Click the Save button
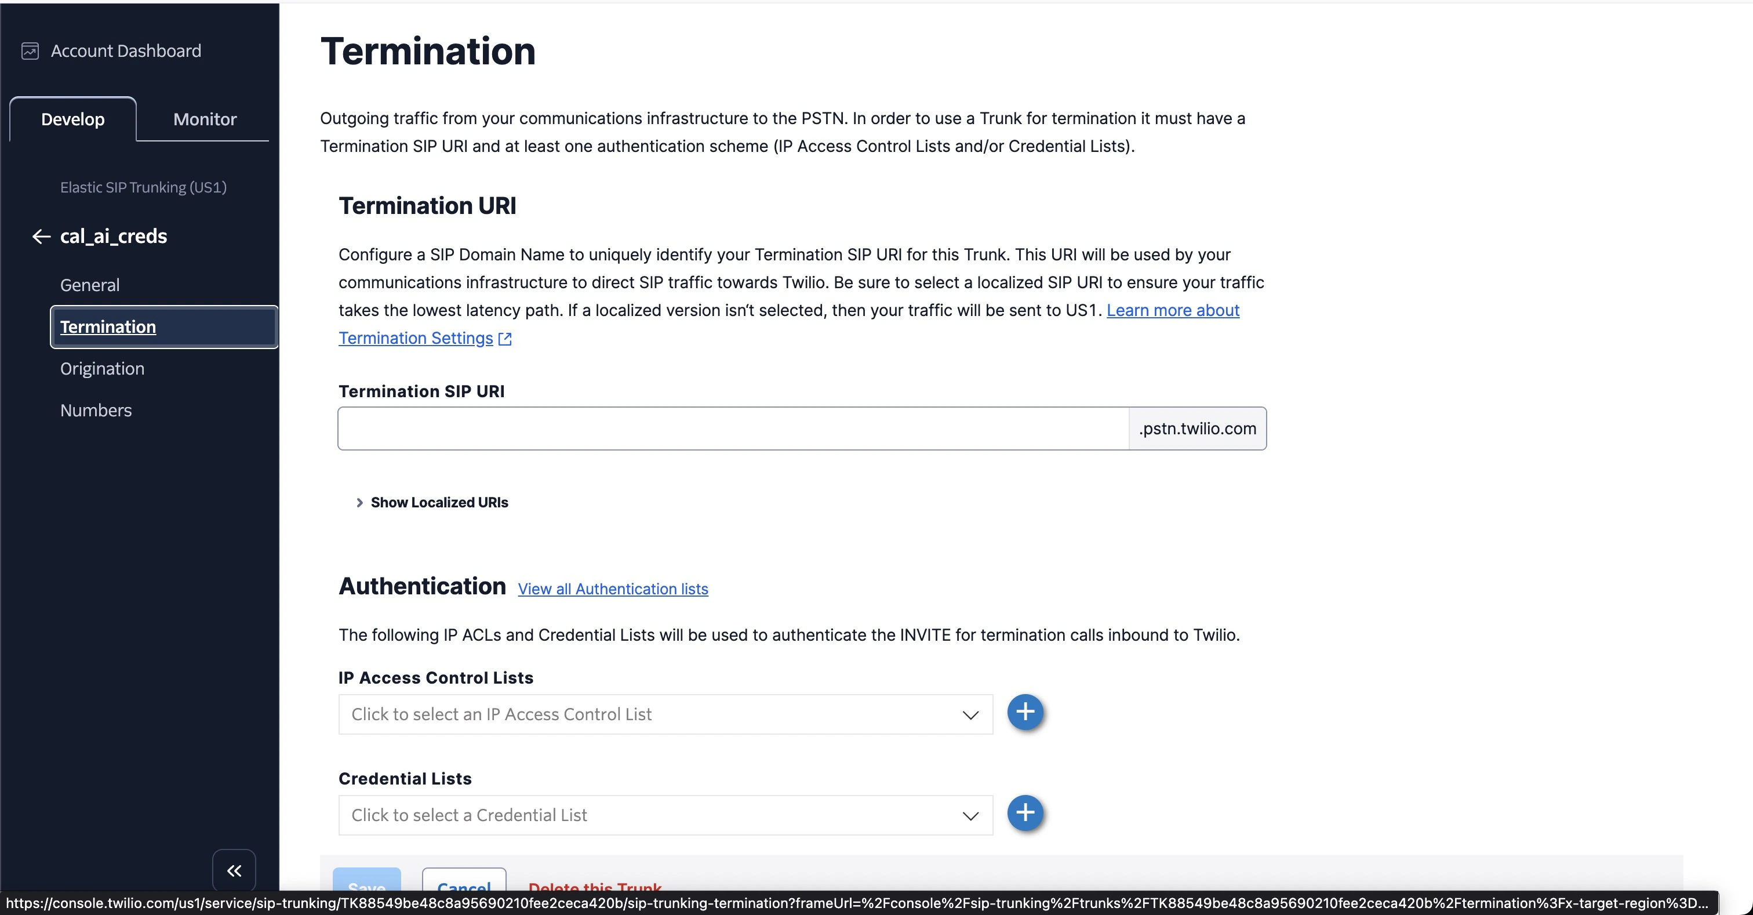Screen dimensions: 1753x915 (x=366, y=885)
